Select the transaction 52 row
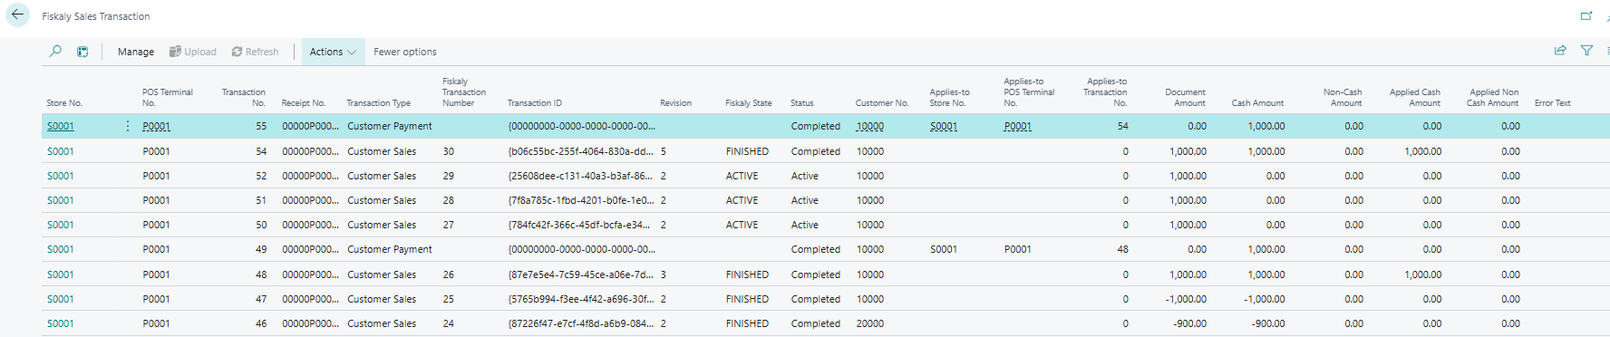Image resolution: width=1610 pixels, height=337 pixels. 825,176
